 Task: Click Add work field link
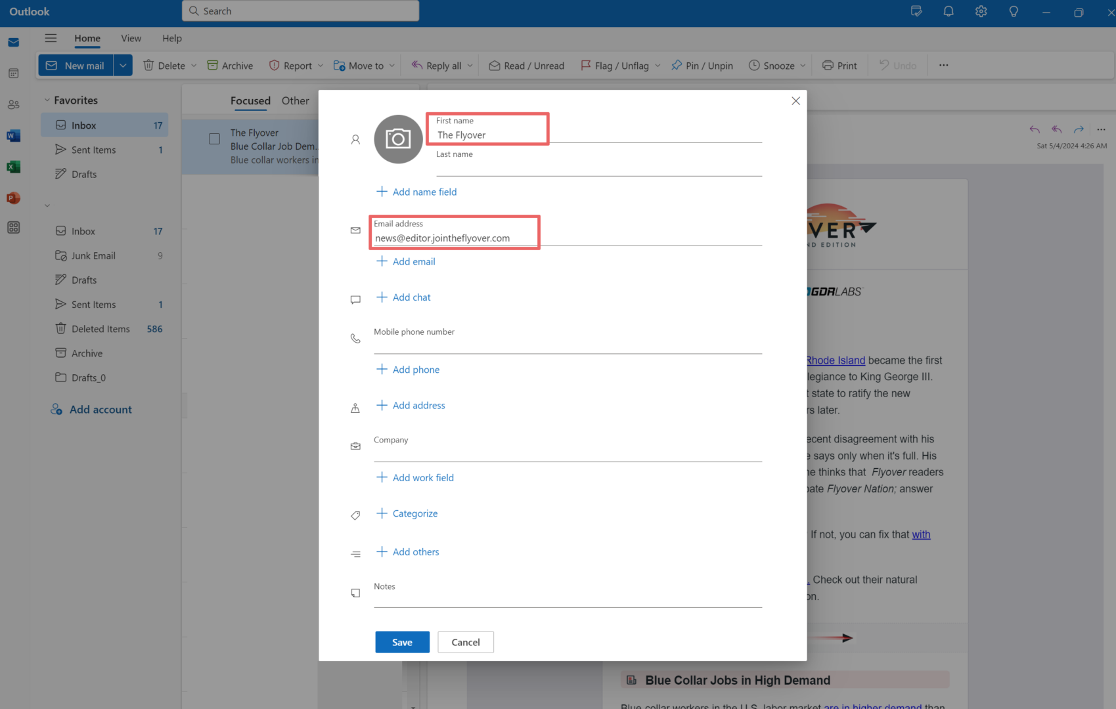pyautogui.click(x=415, y=478)
